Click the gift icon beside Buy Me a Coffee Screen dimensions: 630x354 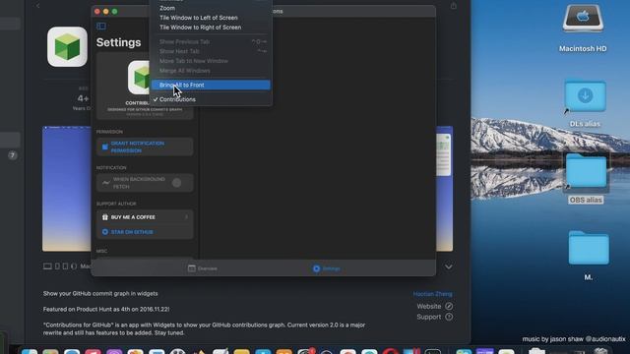pos(105,217)
